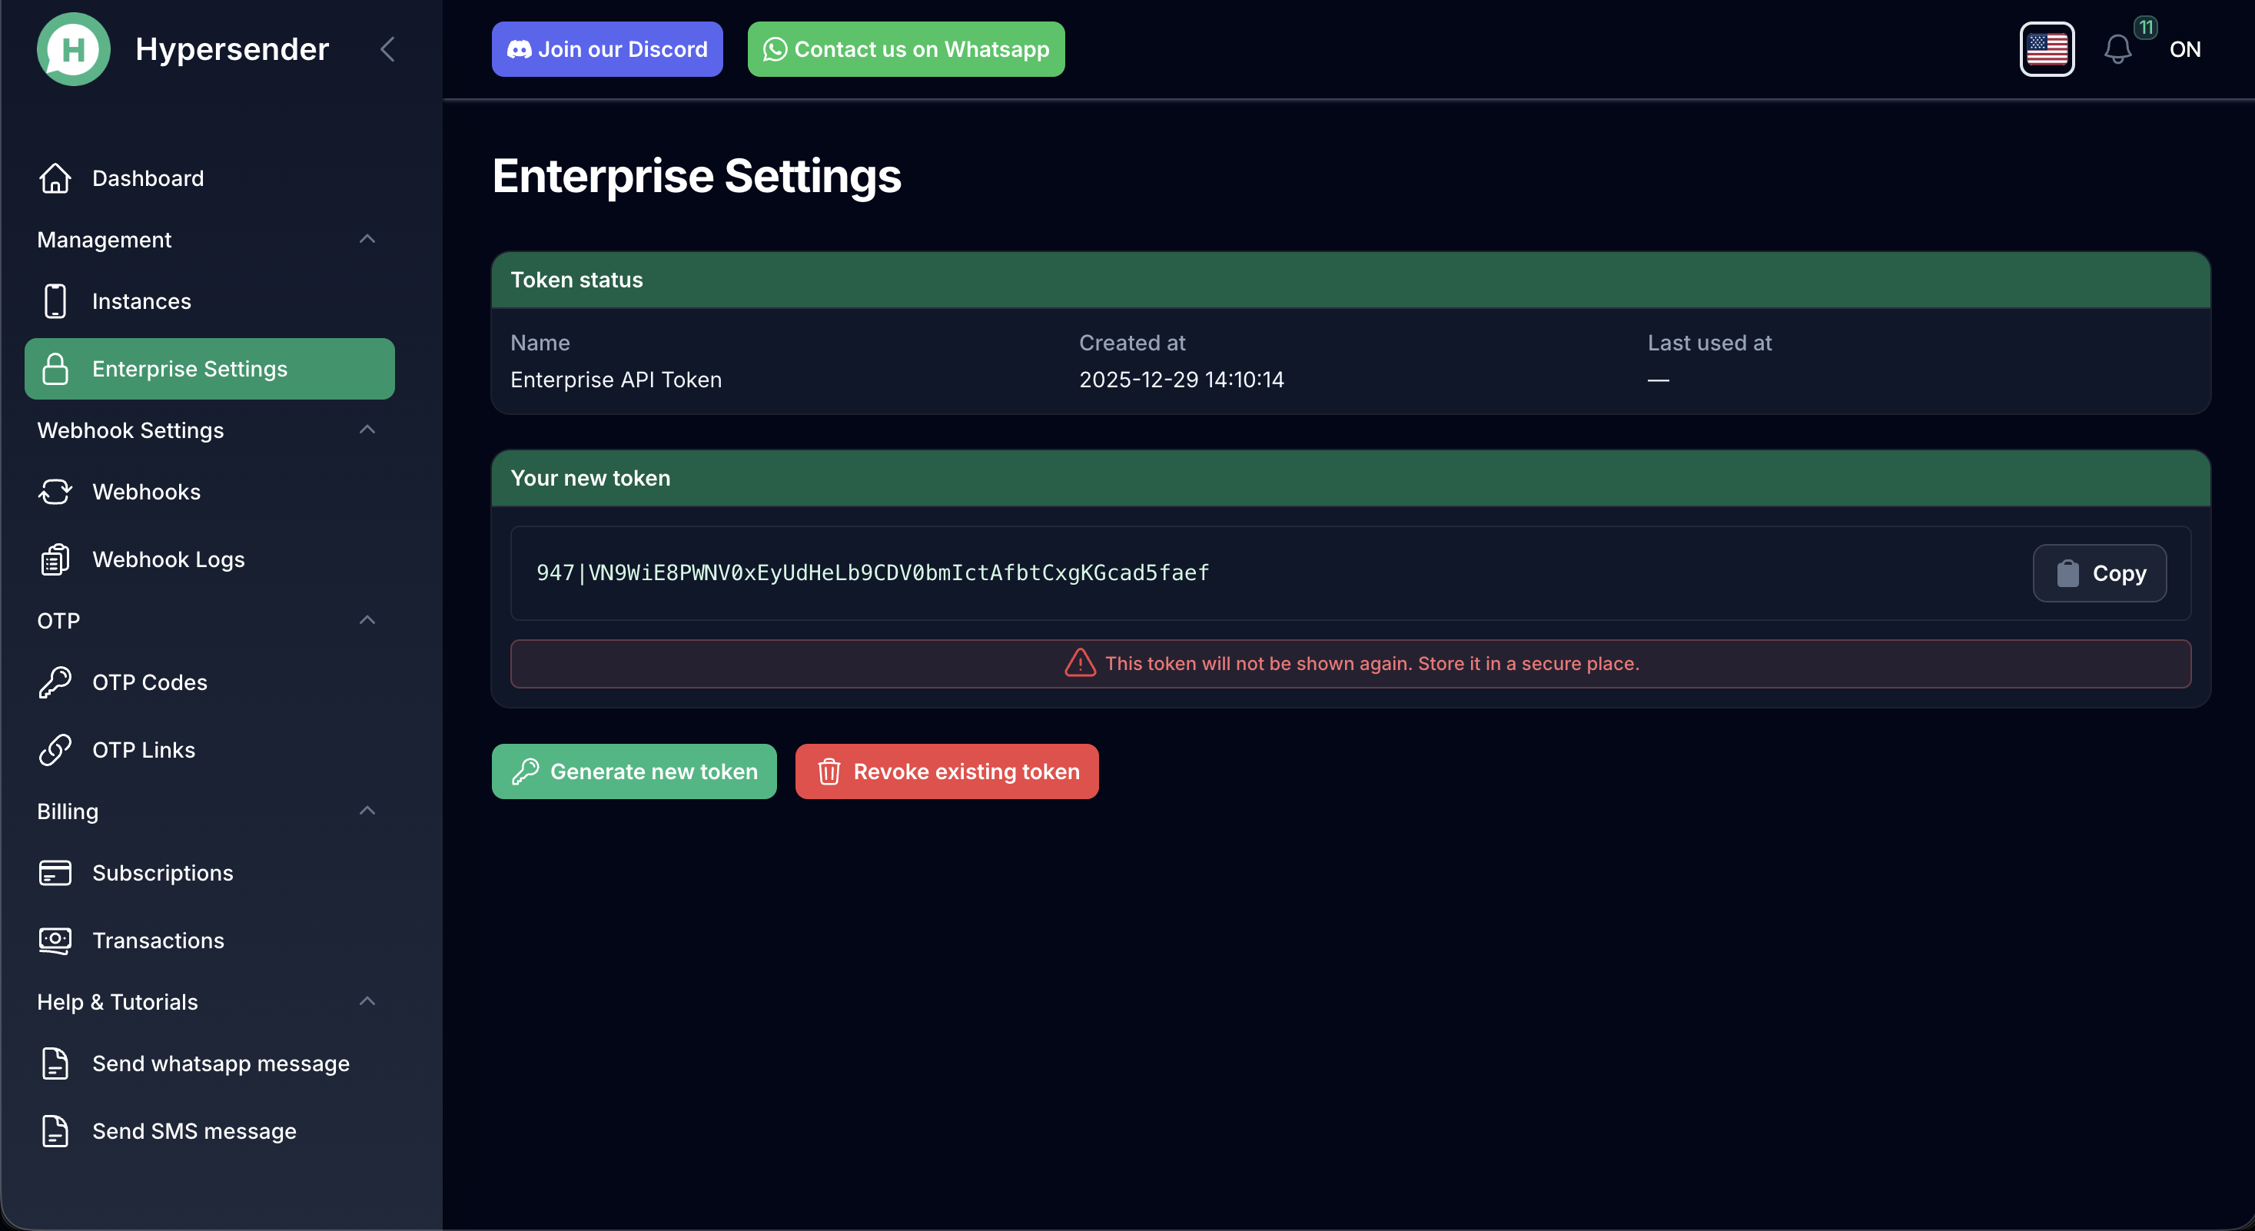The height and width of the screenshot is (1231, 2255).
Task: Click the Enterprise Settings lock icon
Action: pyautogui.click(x=55, y=368)
